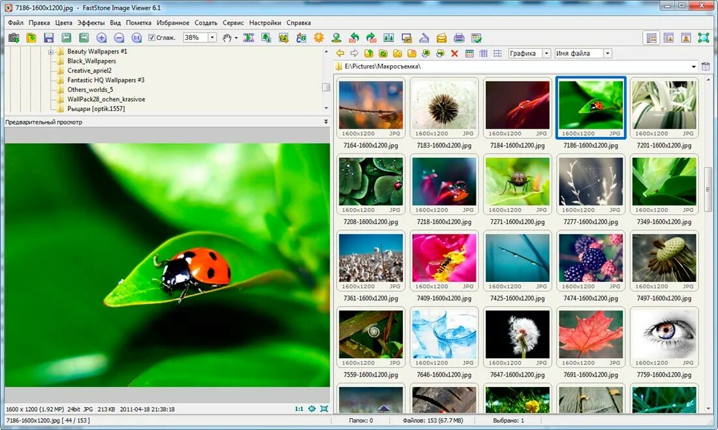Viewport: 718px width, 430px height.
Task: Expand the folder path E:\Pictures dropdown
Action: (694, 67)
